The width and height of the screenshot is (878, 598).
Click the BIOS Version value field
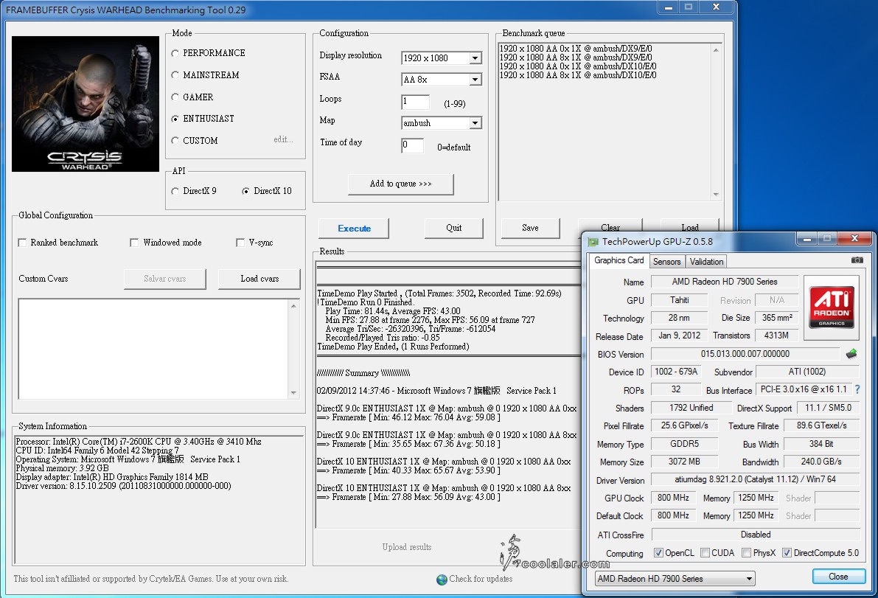[745, 354]
